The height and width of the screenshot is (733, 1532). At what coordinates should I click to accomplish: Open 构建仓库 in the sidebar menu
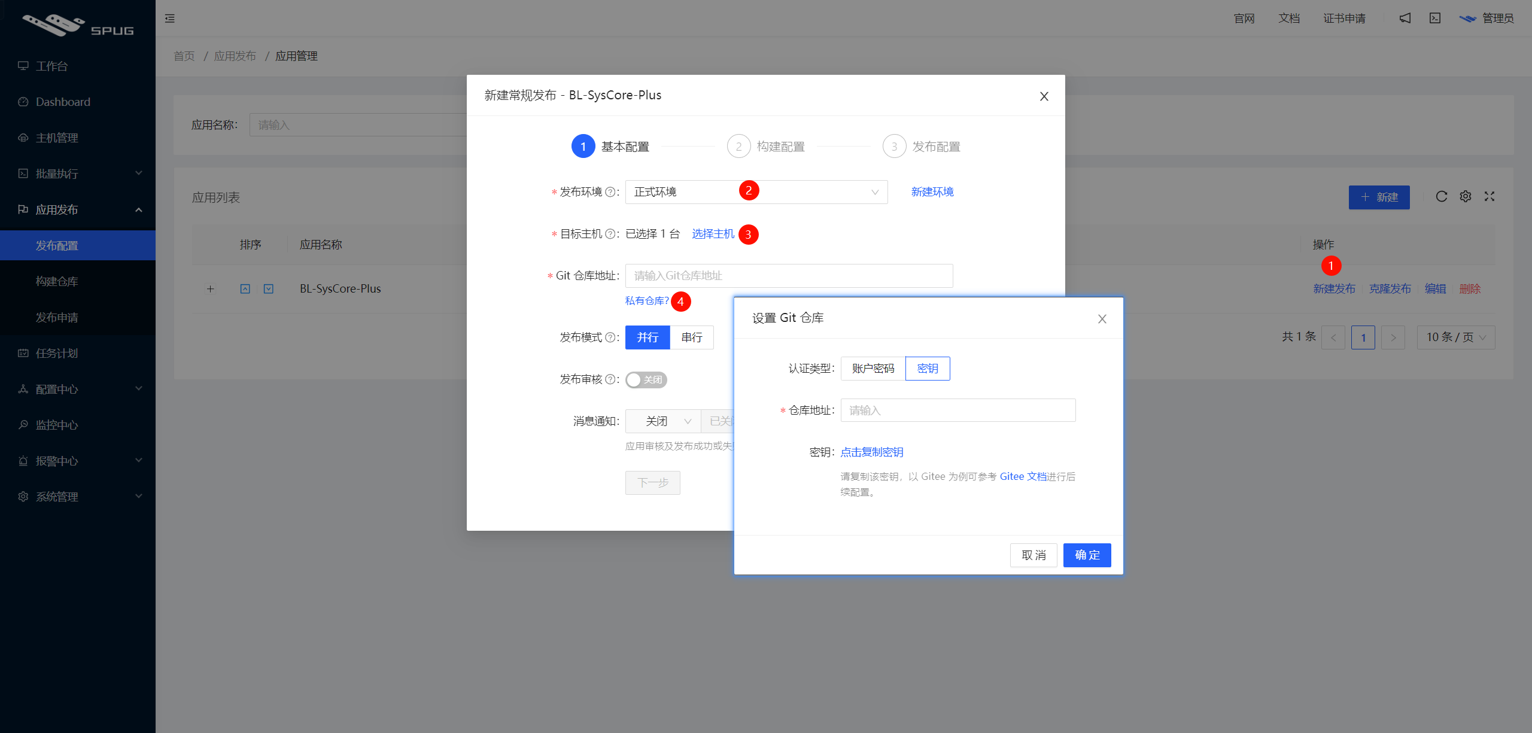[57, 281]
